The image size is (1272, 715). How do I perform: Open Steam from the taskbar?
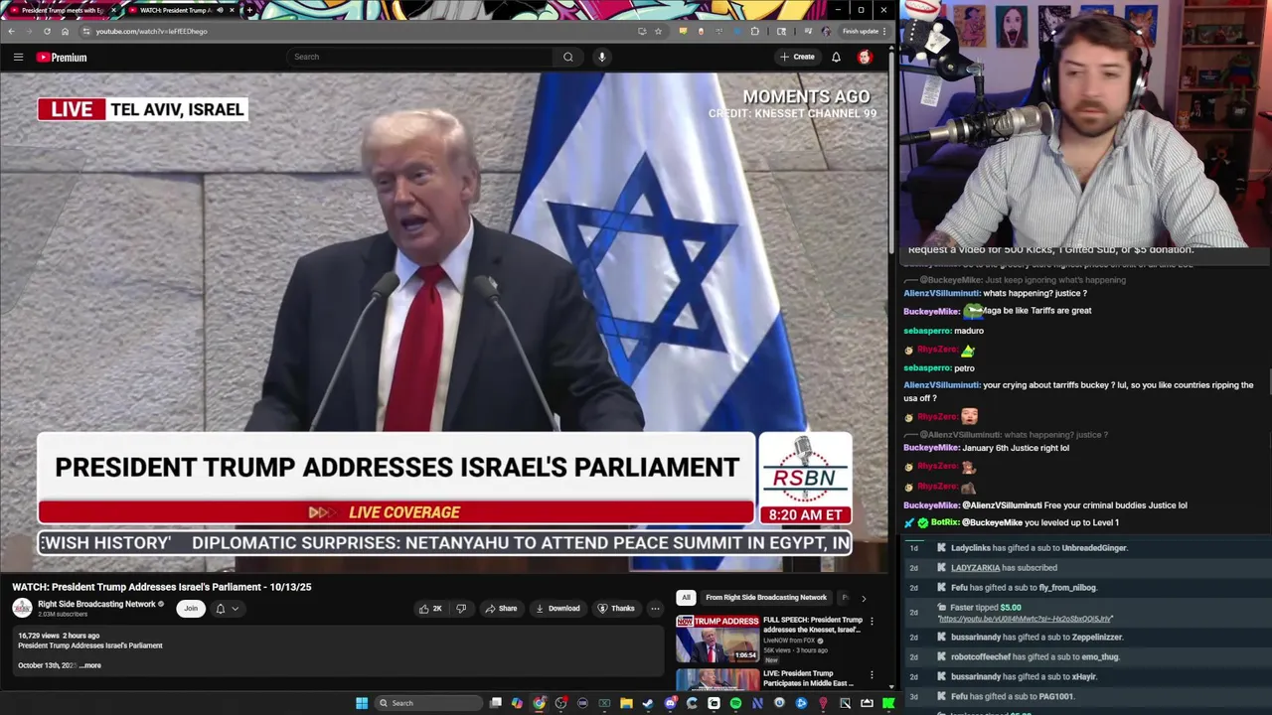click(648, 703)
